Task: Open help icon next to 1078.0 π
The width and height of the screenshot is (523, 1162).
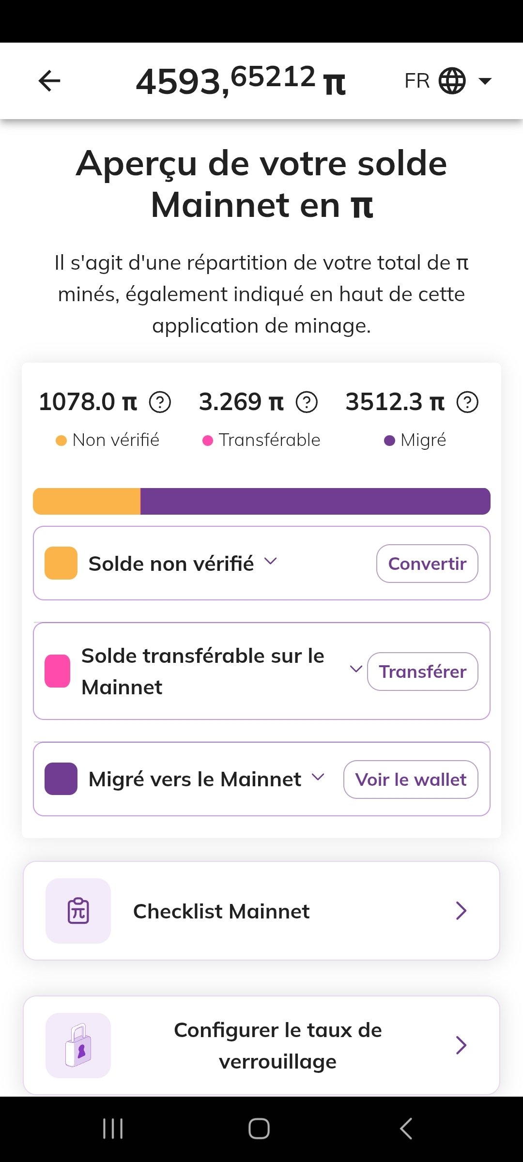Action: (160, 402)
